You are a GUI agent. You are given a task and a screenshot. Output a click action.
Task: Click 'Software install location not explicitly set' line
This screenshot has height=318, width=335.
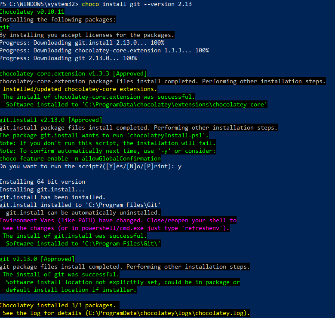click(123, 282)
